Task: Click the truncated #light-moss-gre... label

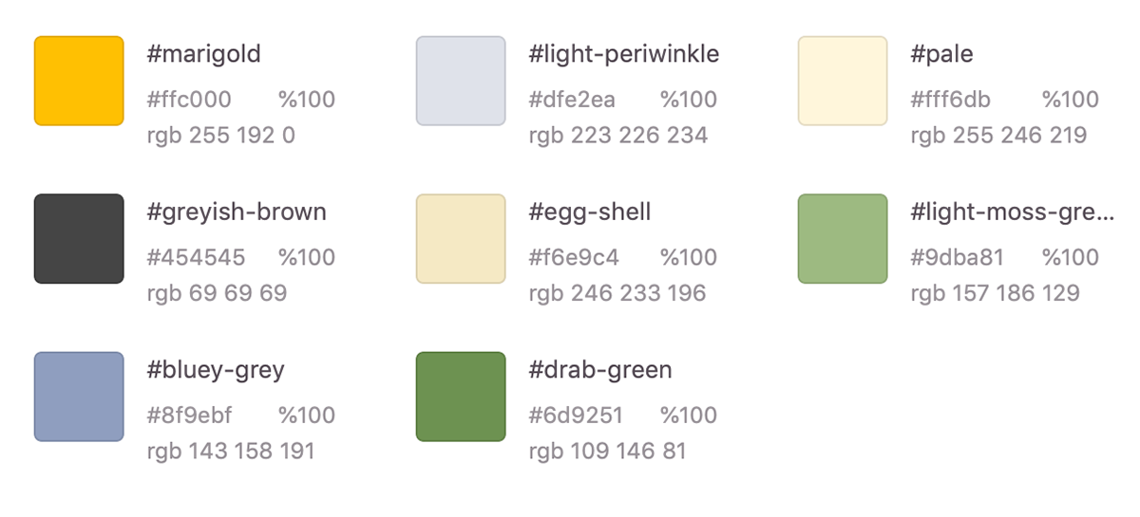Action: click(x=1013, y=212)
